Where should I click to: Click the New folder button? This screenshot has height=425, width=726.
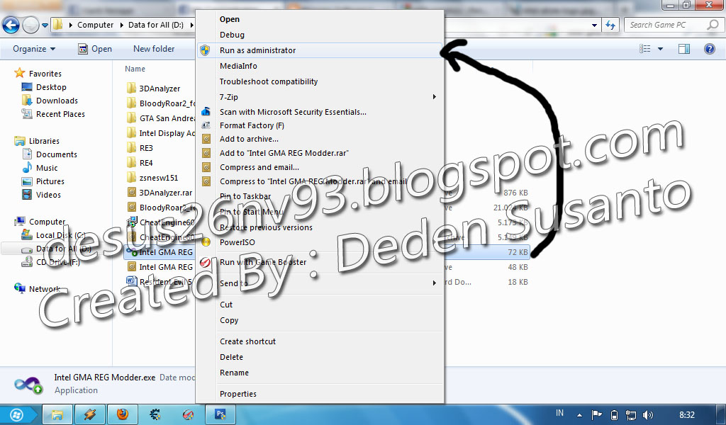(x=154, y=49)
